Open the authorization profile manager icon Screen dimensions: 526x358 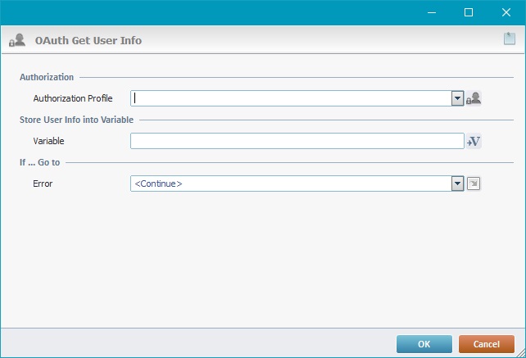474,98
